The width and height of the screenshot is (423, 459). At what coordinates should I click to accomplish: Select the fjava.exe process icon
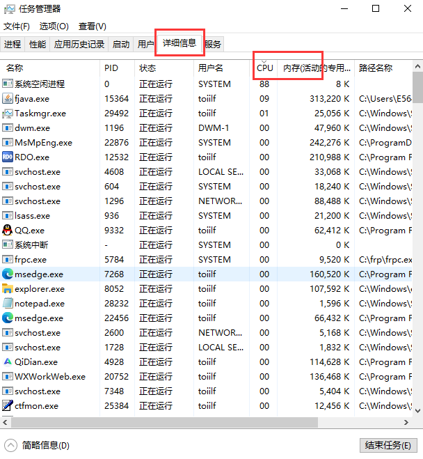(8, 99)
